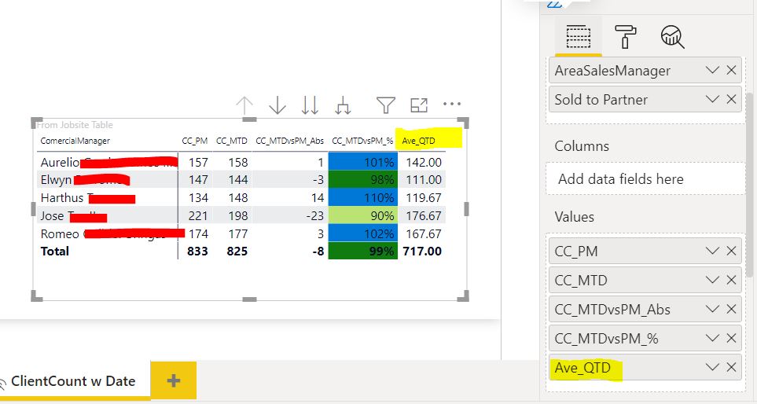
Task: Select the Romeo row name
Action: pyautogui.click(x=60, y=234)
